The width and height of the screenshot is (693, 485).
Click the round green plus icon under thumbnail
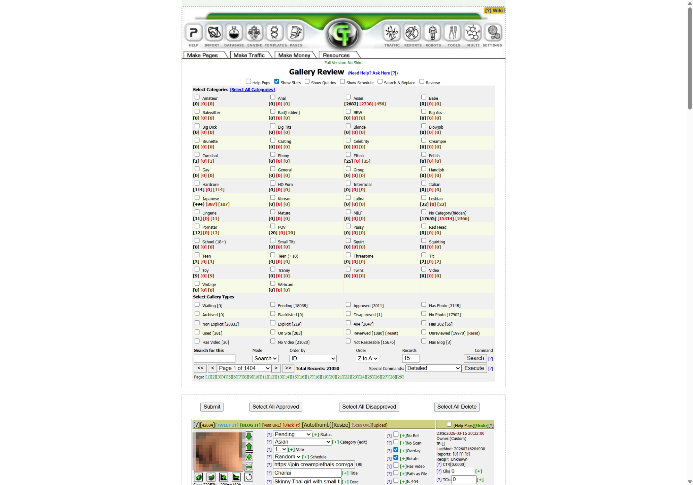(x=198, y=477)
